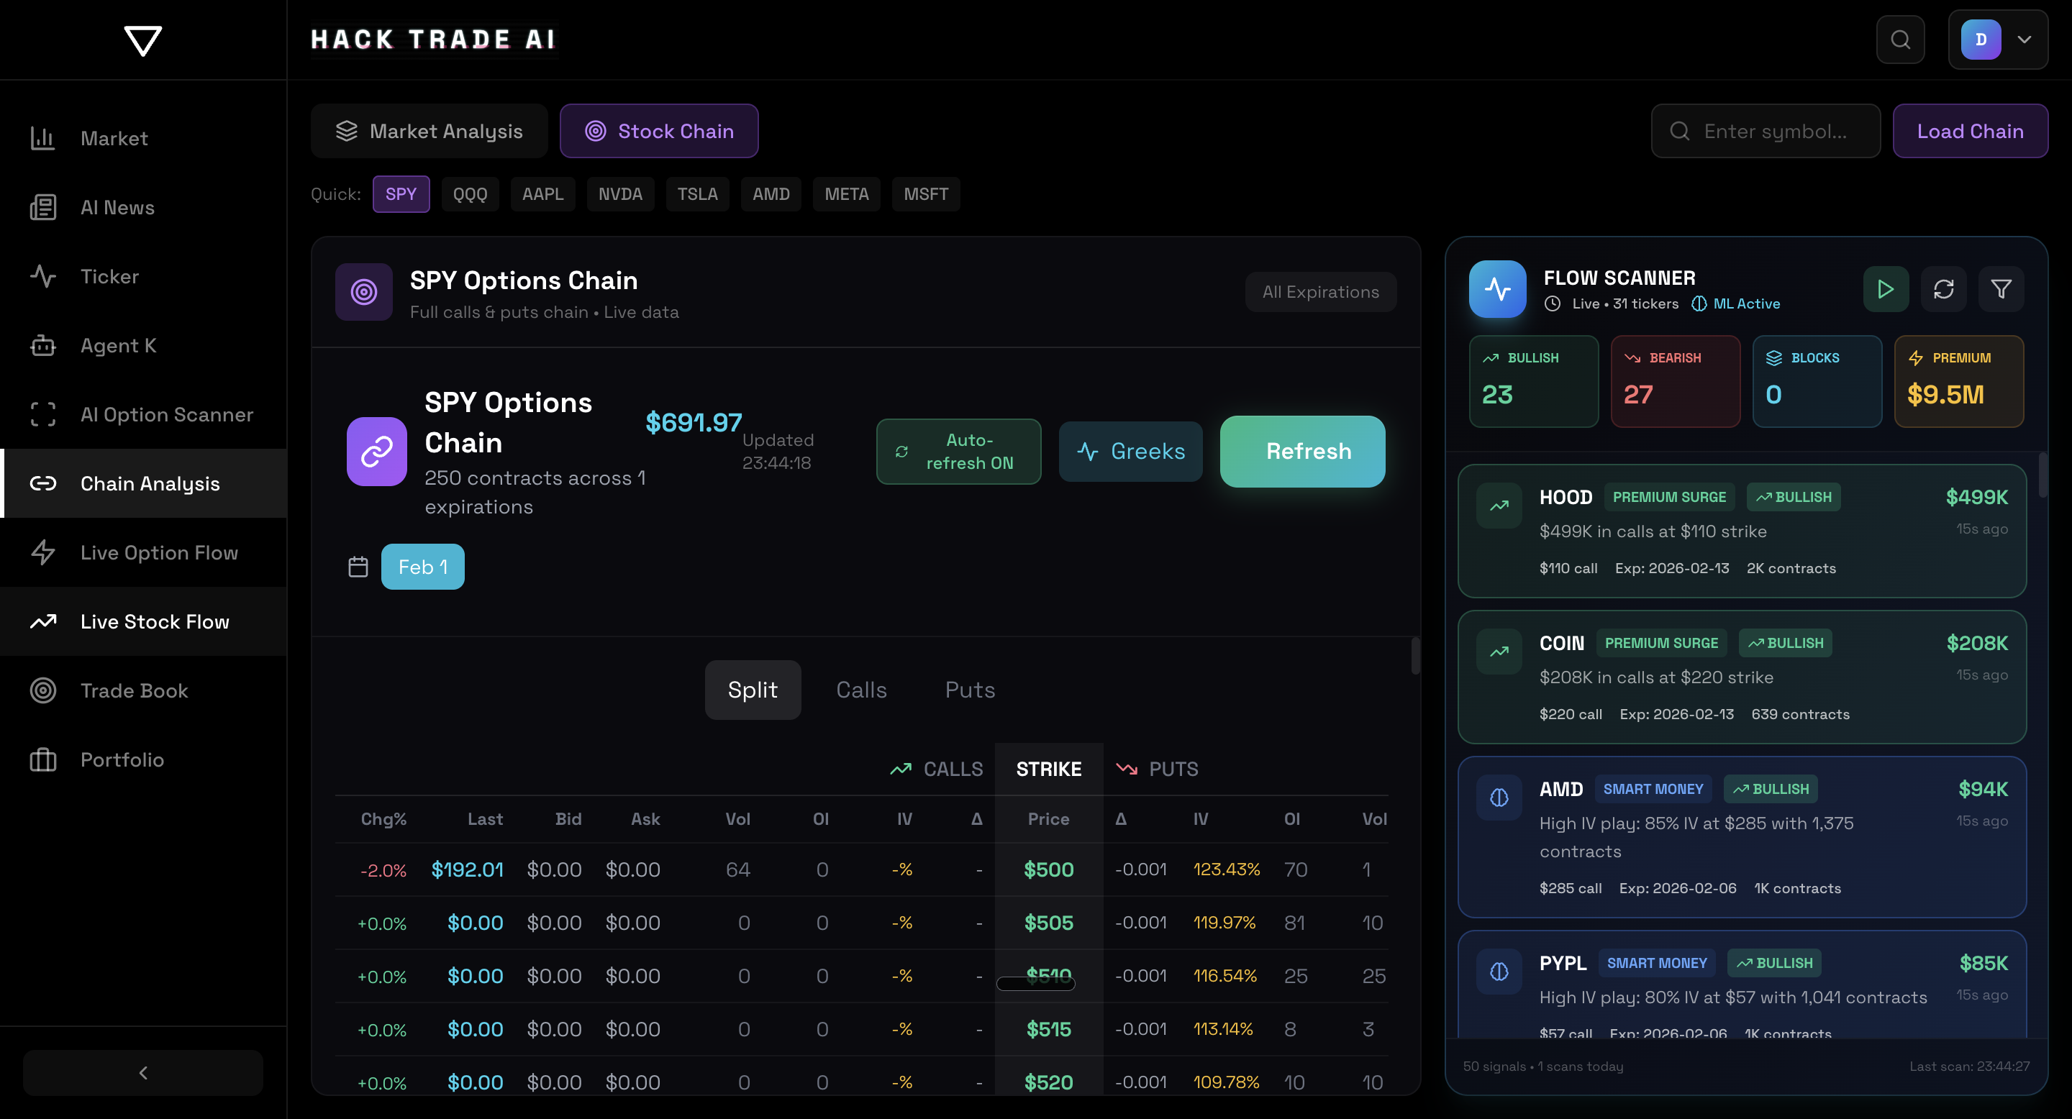Start the Flow Scanner with the play button

(x=1886, y=289)
